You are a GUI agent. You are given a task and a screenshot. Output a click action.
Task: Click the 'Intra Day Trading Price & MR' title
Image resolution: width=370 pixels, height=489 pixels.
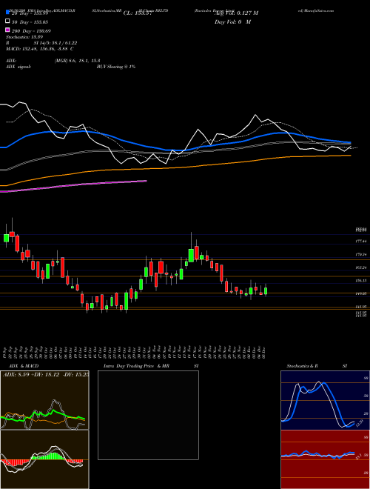pyautogui.click(x=136, y=366)
